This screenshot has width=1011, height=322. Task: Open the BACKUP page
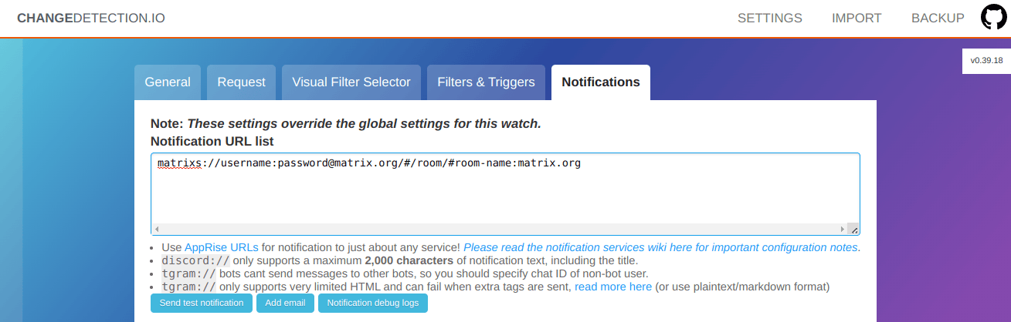pos(938,18)
